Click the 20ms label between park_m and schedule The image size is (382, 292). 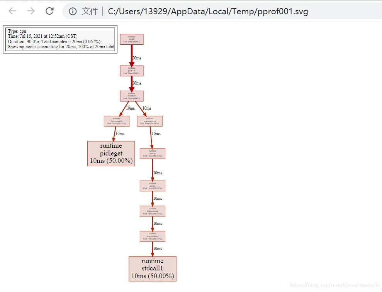[x=137, y=83]
